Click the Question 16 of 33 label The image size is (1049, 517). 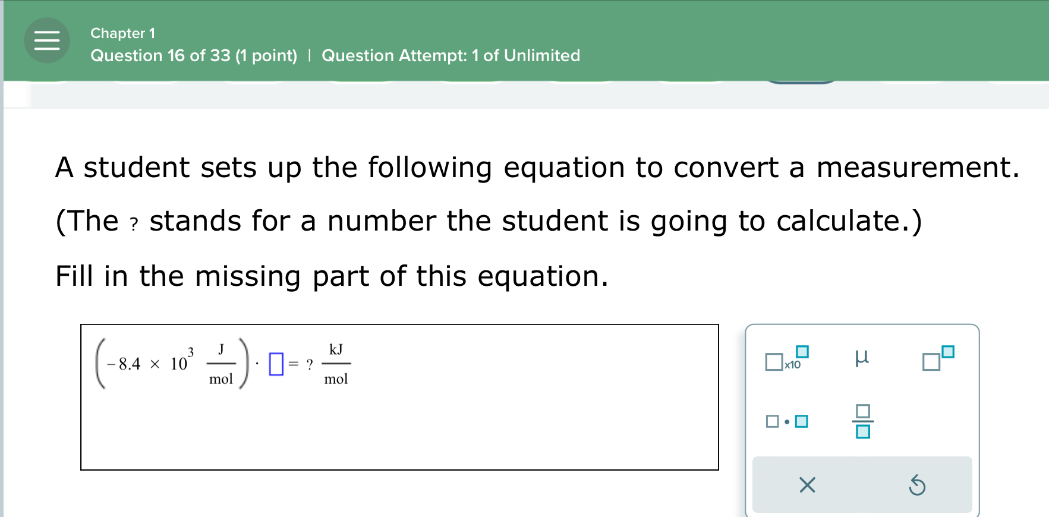click(x=194, y=55)
